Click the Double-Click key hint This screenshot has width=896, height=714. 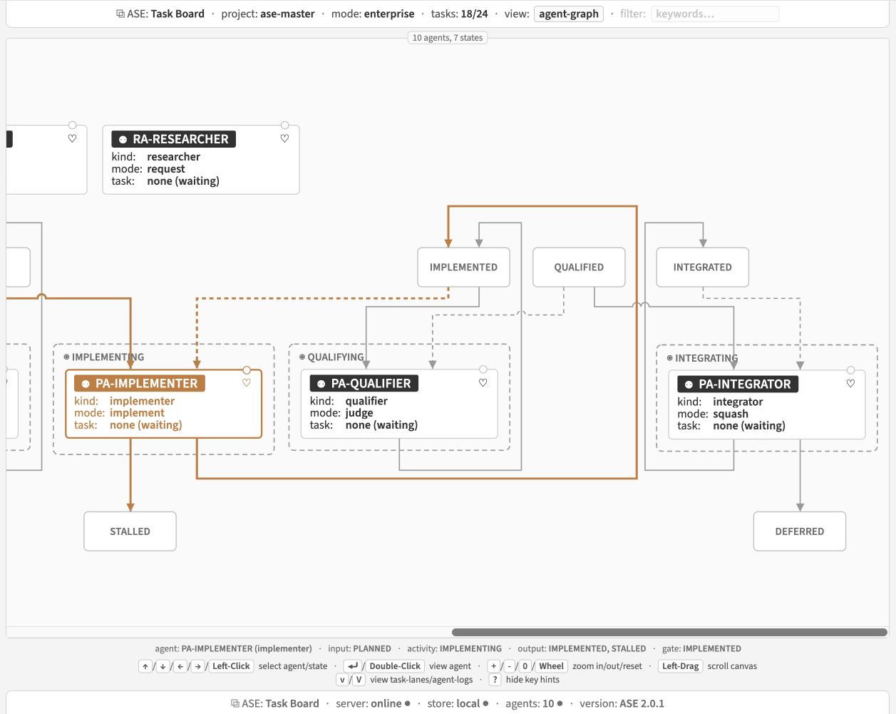pyautogui.click(x=396, y=666)
